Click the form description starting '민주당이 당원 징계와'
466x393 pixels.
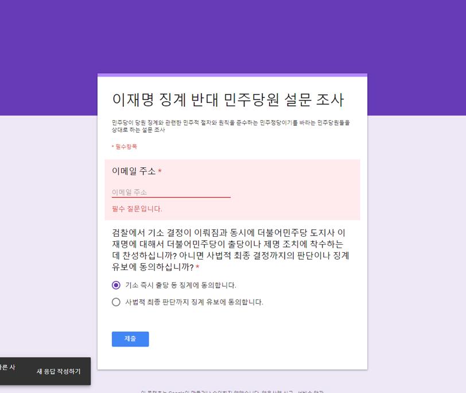click(x=231, y=126)
